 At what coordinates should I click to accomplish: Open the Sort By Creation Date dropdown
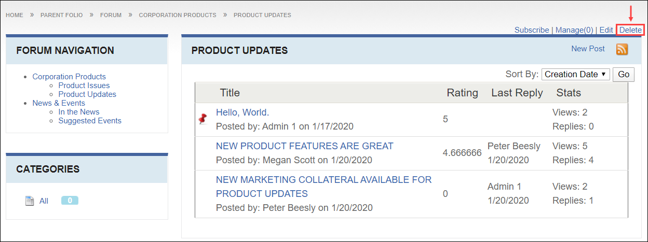(576, 74)
